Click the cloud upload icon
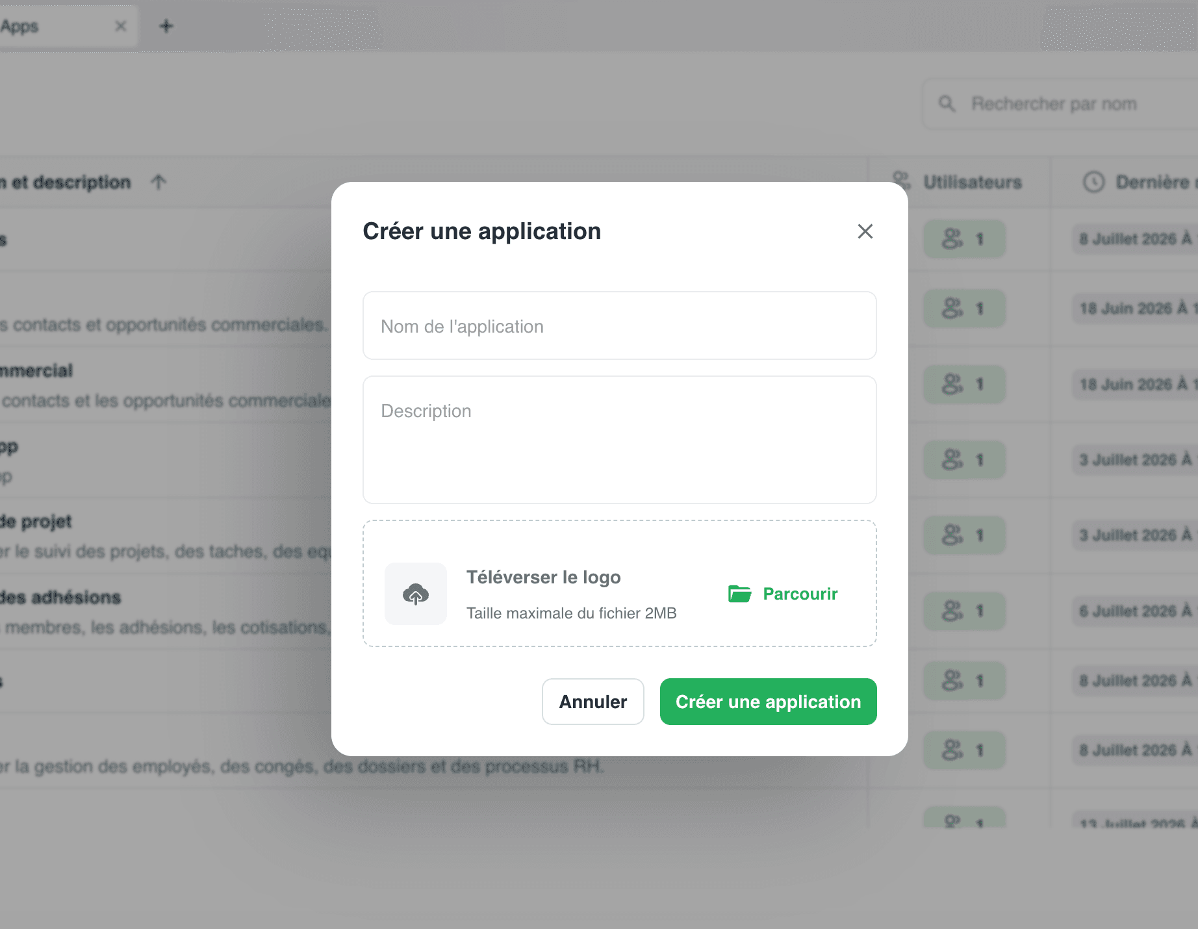1198x929 pixels. pyautogui.click(x=416, y=594)
